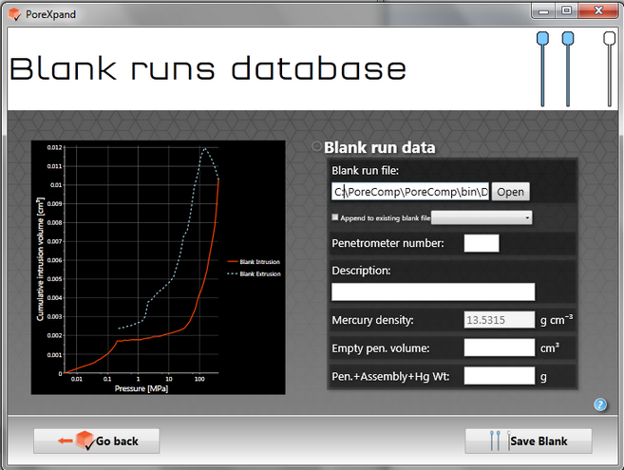
Task: Click the first blue penetrometer icon in header
Action: (x=542, y=69)
